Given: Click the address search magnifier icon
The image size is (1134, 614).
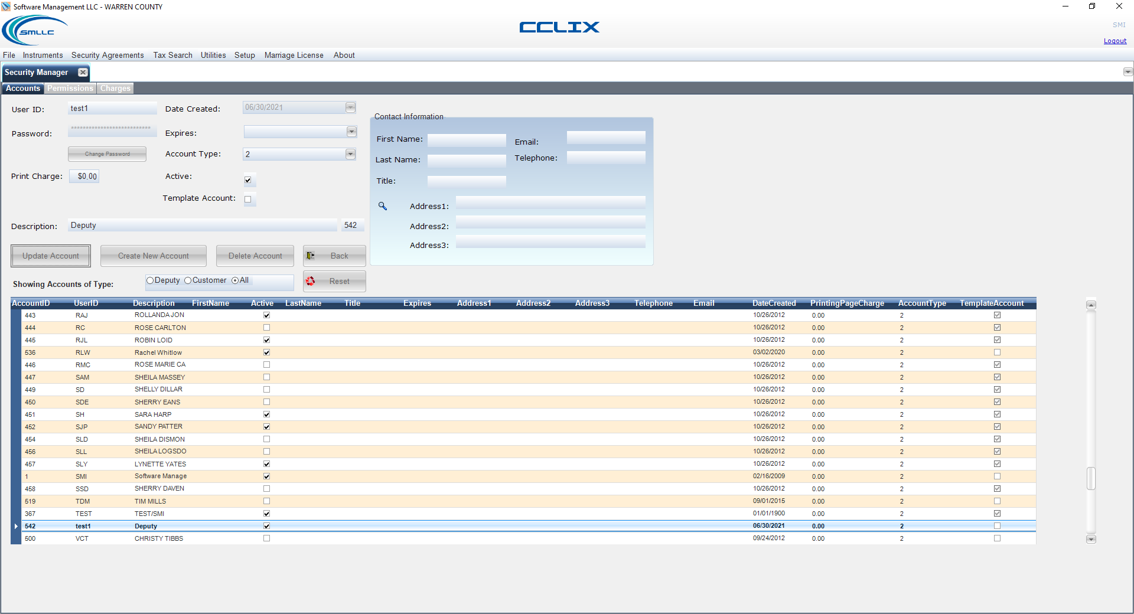Looking at the screenshot, I should tap(383, 206).
